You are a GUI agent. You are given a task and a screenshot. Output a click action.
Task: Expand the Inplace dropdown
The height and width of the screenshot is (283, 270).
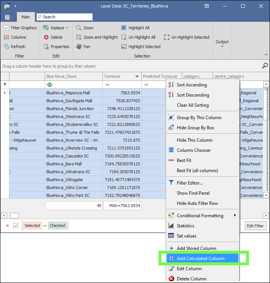67,28
